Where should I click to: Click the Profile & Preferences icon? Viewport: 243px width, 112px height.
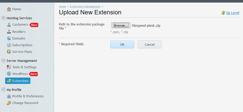coord(9,96)
